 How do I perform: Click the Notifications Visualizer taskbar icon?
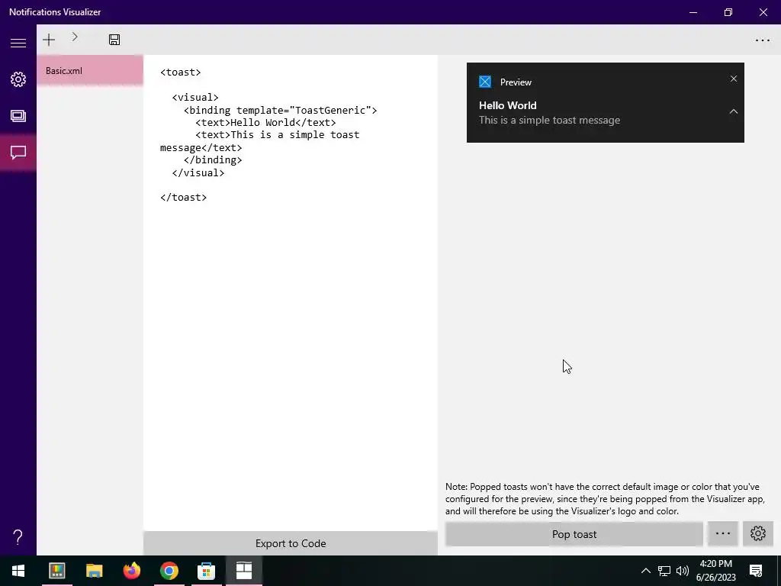coord(243,571)
